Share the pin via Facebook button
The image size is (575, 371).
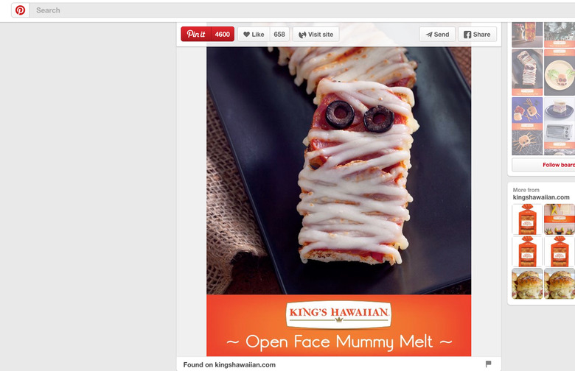click(477, 35)
